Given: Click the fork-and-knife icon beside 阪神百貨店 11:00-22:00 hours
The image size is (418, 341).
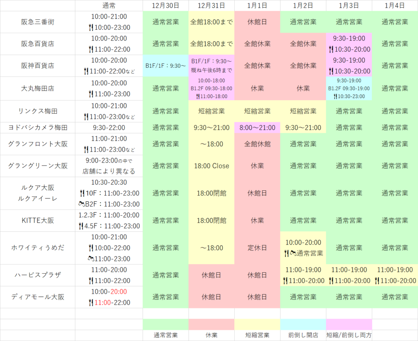Looking at the screenshot, I should pos(86,71).
